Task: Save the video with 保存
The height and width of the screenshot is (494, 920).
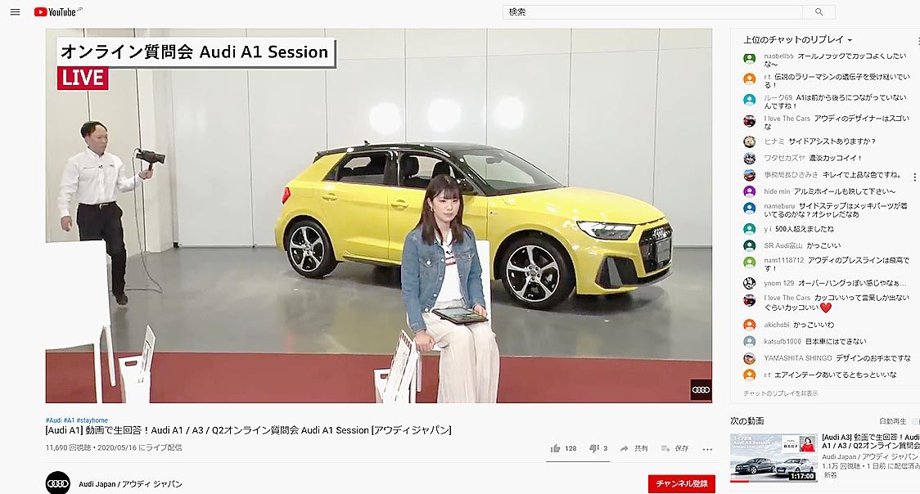Action: click(674, 448)
